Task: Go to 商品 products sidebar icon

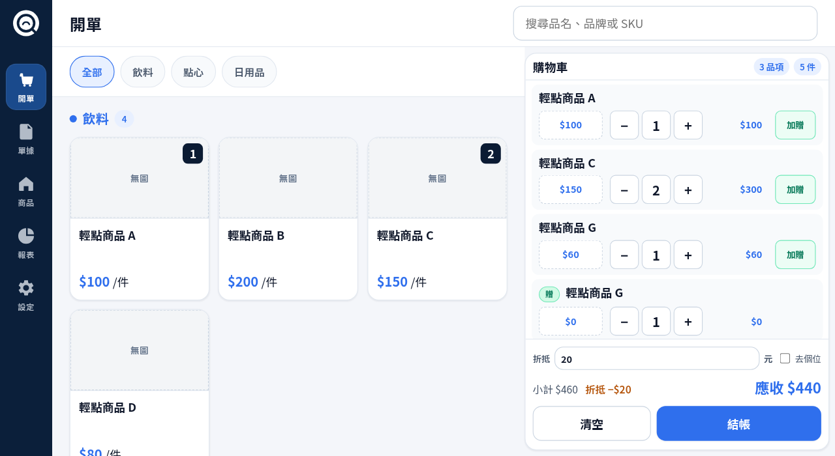Action: [x=26, y=191]
